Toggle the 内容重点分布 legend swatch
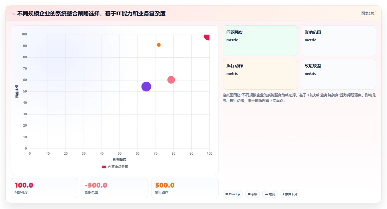 coord(104,167)
